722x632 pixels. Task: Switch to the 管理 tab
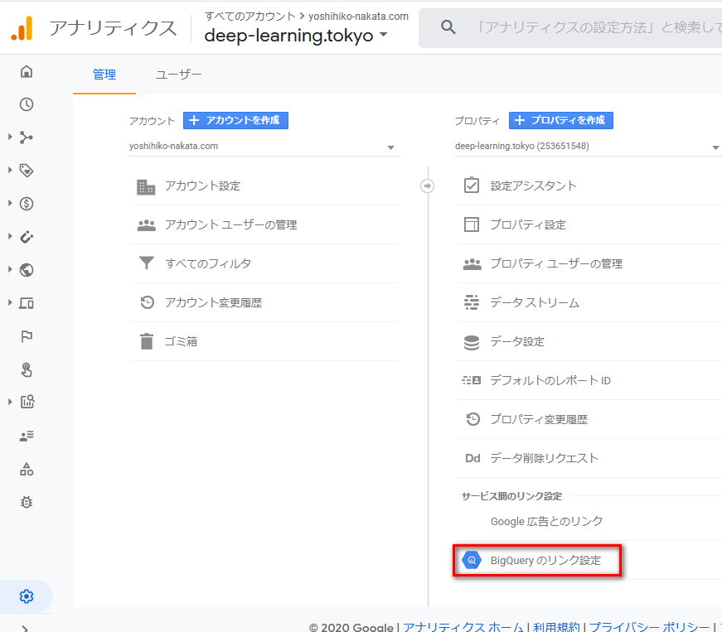104,75
